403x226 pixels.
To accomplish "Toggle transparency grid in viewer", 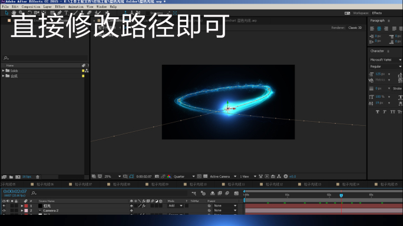I will coord(206,177).
